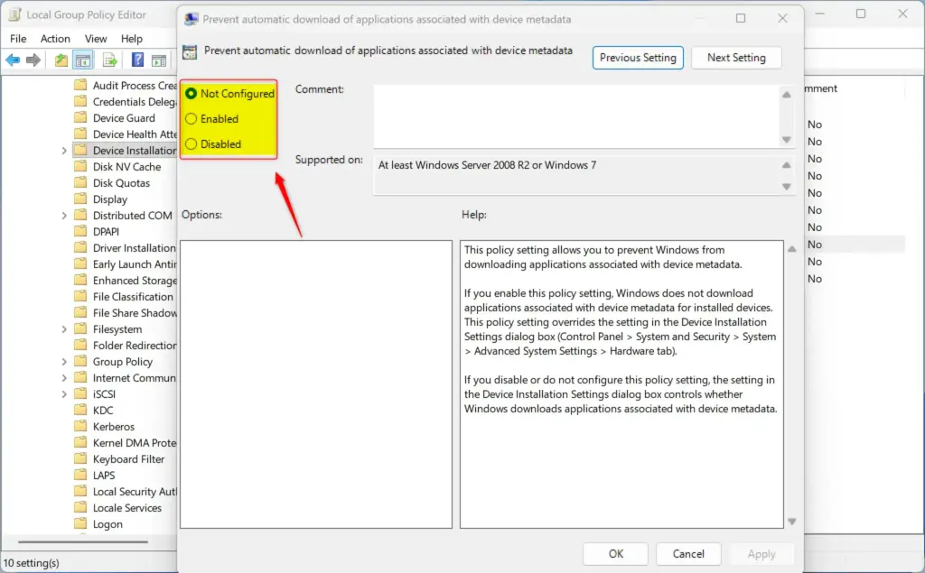
Task: Close the Local Group Policy Editor window
Action: [x=902, y=14]
